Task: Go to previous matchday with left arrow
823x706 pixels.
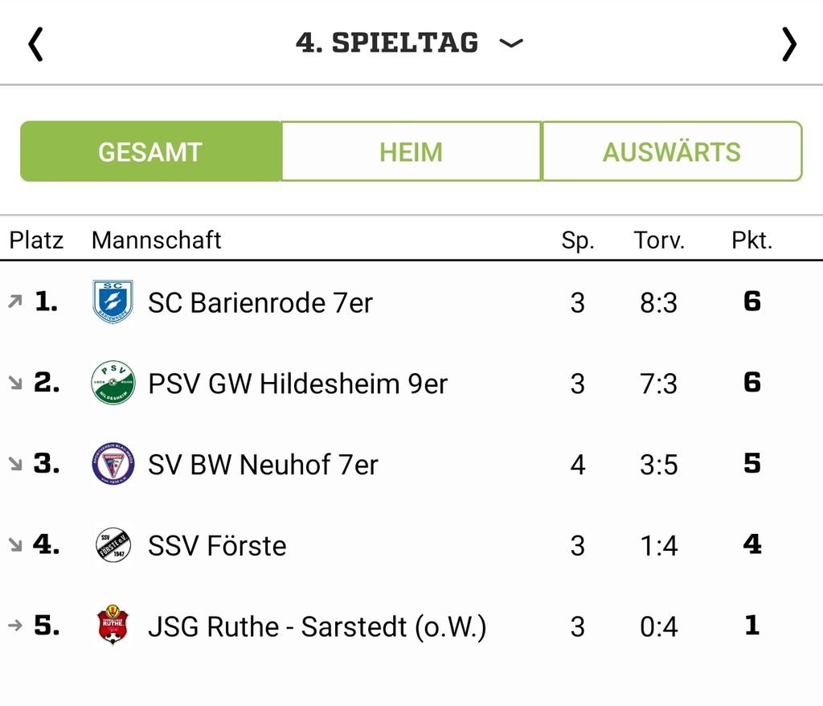Action: click(35, 45)
